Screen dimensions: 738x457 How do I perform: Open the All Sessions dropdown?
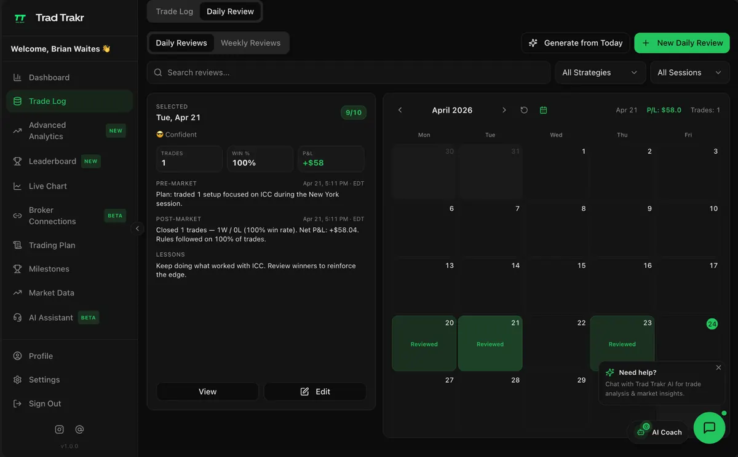pos(690,72)
